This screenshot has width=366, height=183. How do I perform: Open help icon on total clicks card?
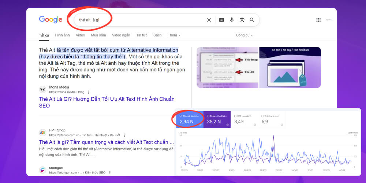pos(200,125)
